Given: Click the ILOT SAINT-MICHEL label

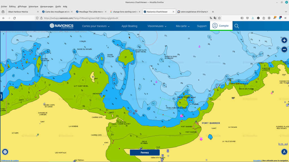Looking at the screenshot, I should 81,86.
